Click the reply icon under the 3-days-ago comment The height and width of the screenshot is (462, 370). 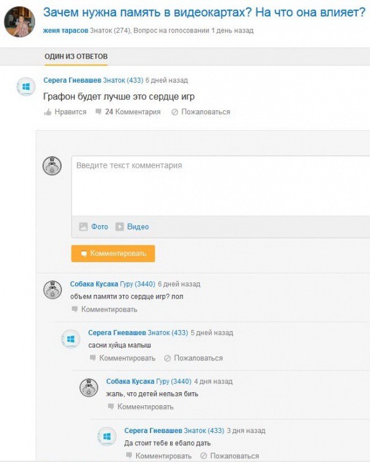pyautogui.click(x=129, y=456)
